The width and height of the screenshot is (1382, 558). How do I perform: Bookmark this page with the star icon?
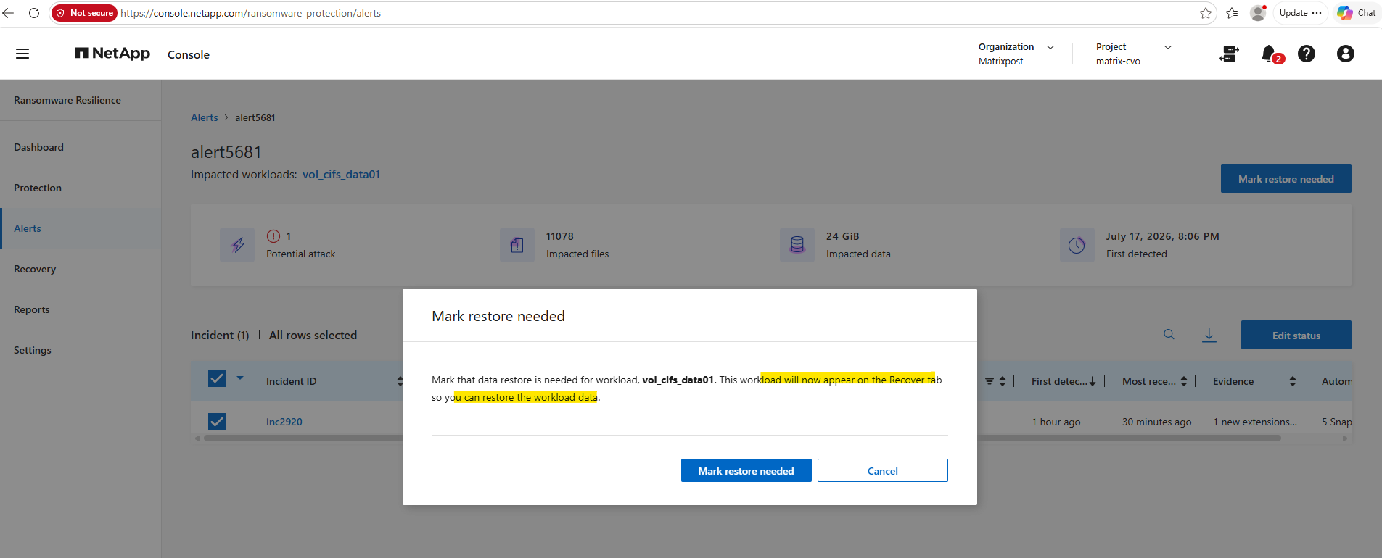pos(1206,13)
